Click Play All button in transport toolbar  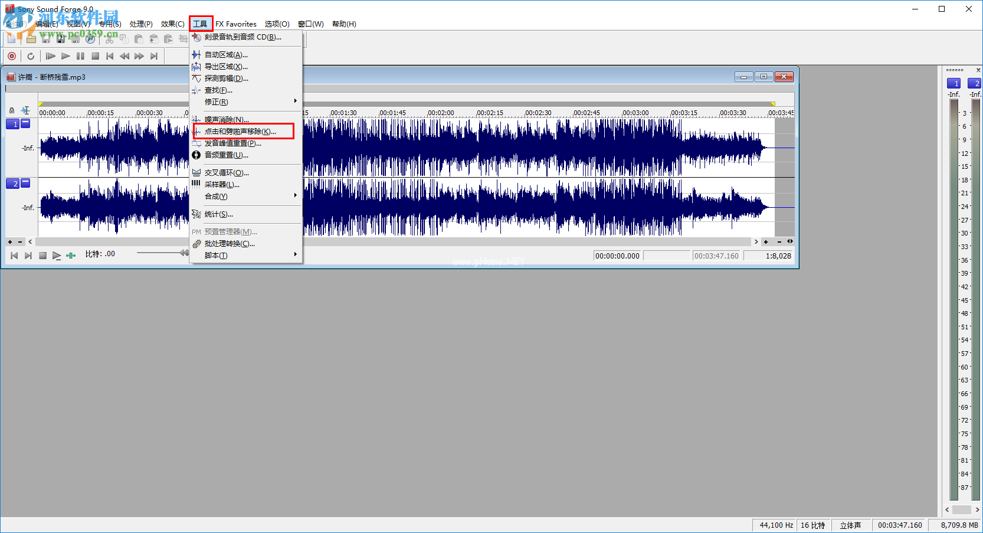click(51, 56)
